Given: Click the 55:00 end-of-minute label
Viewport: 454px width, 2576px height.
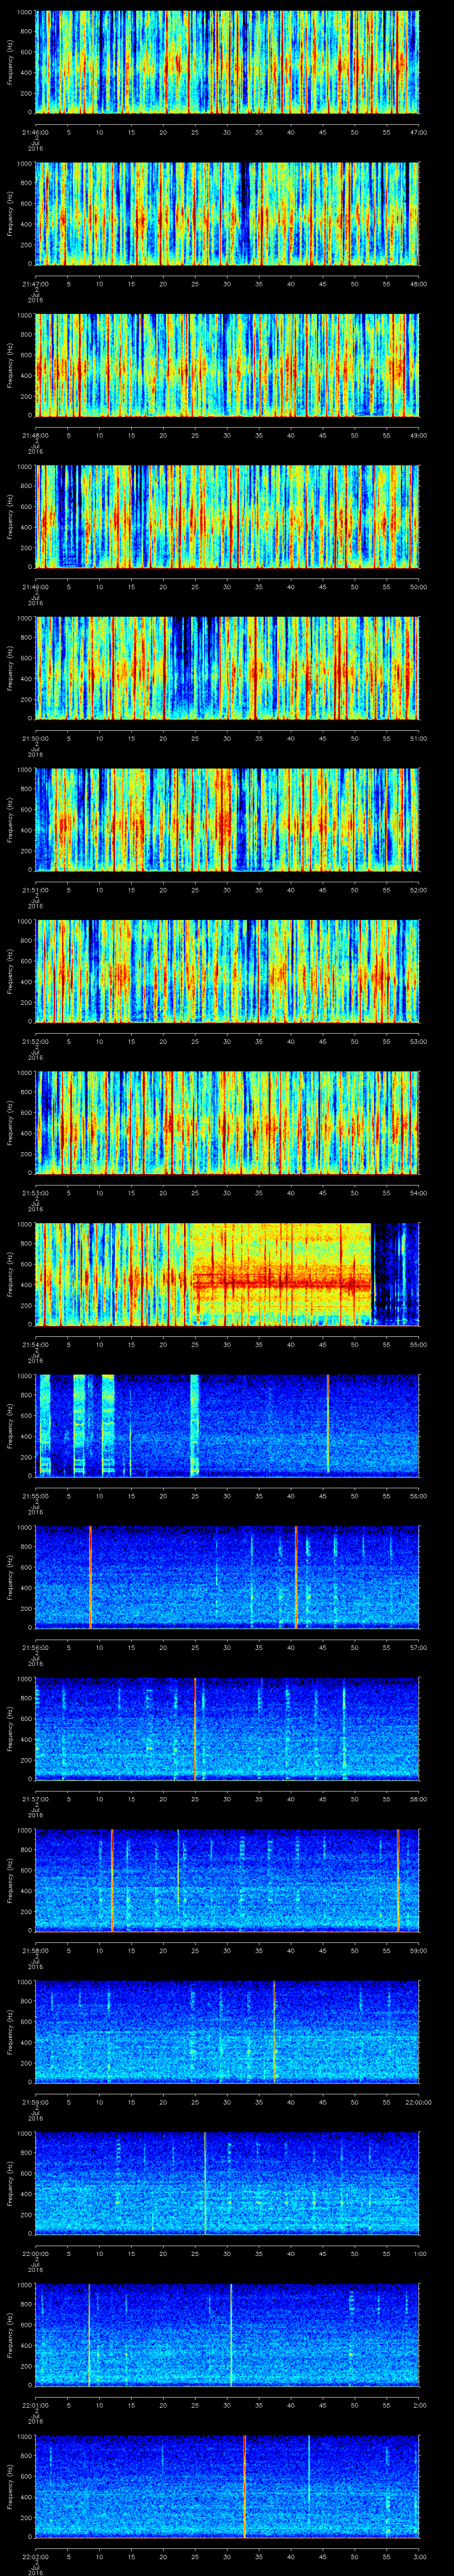Looking at the screenshot, I should (x=418, y=1344).
